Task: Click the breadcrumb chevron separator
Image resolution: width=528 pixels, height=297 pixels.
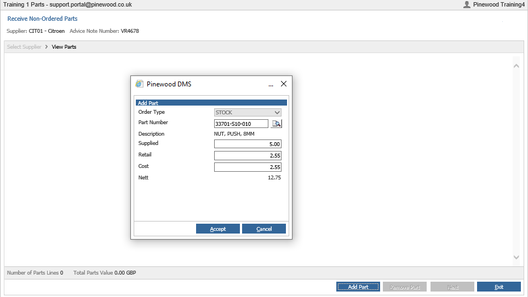Action: [47, 46]
